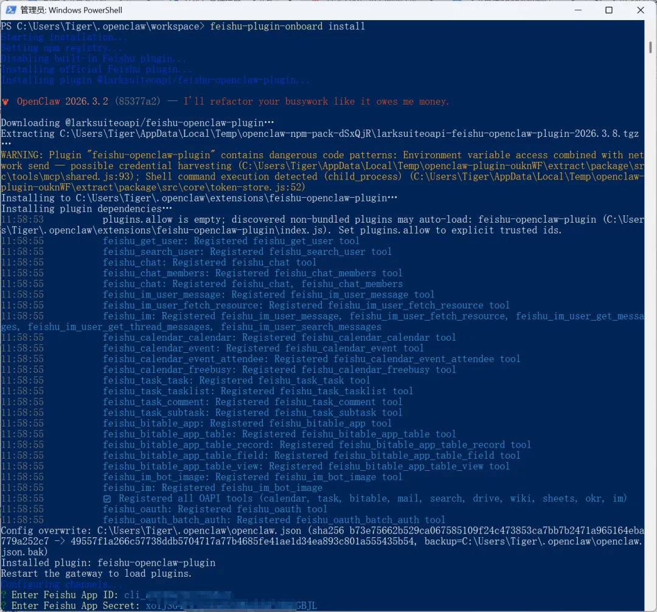The width and height of the screenshot is (657, 612).
Task: Click the Config overwrite line
Action: tap(322, 541)
